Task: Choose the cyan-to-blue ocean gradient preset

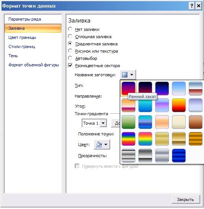Action: click(145, 105)
